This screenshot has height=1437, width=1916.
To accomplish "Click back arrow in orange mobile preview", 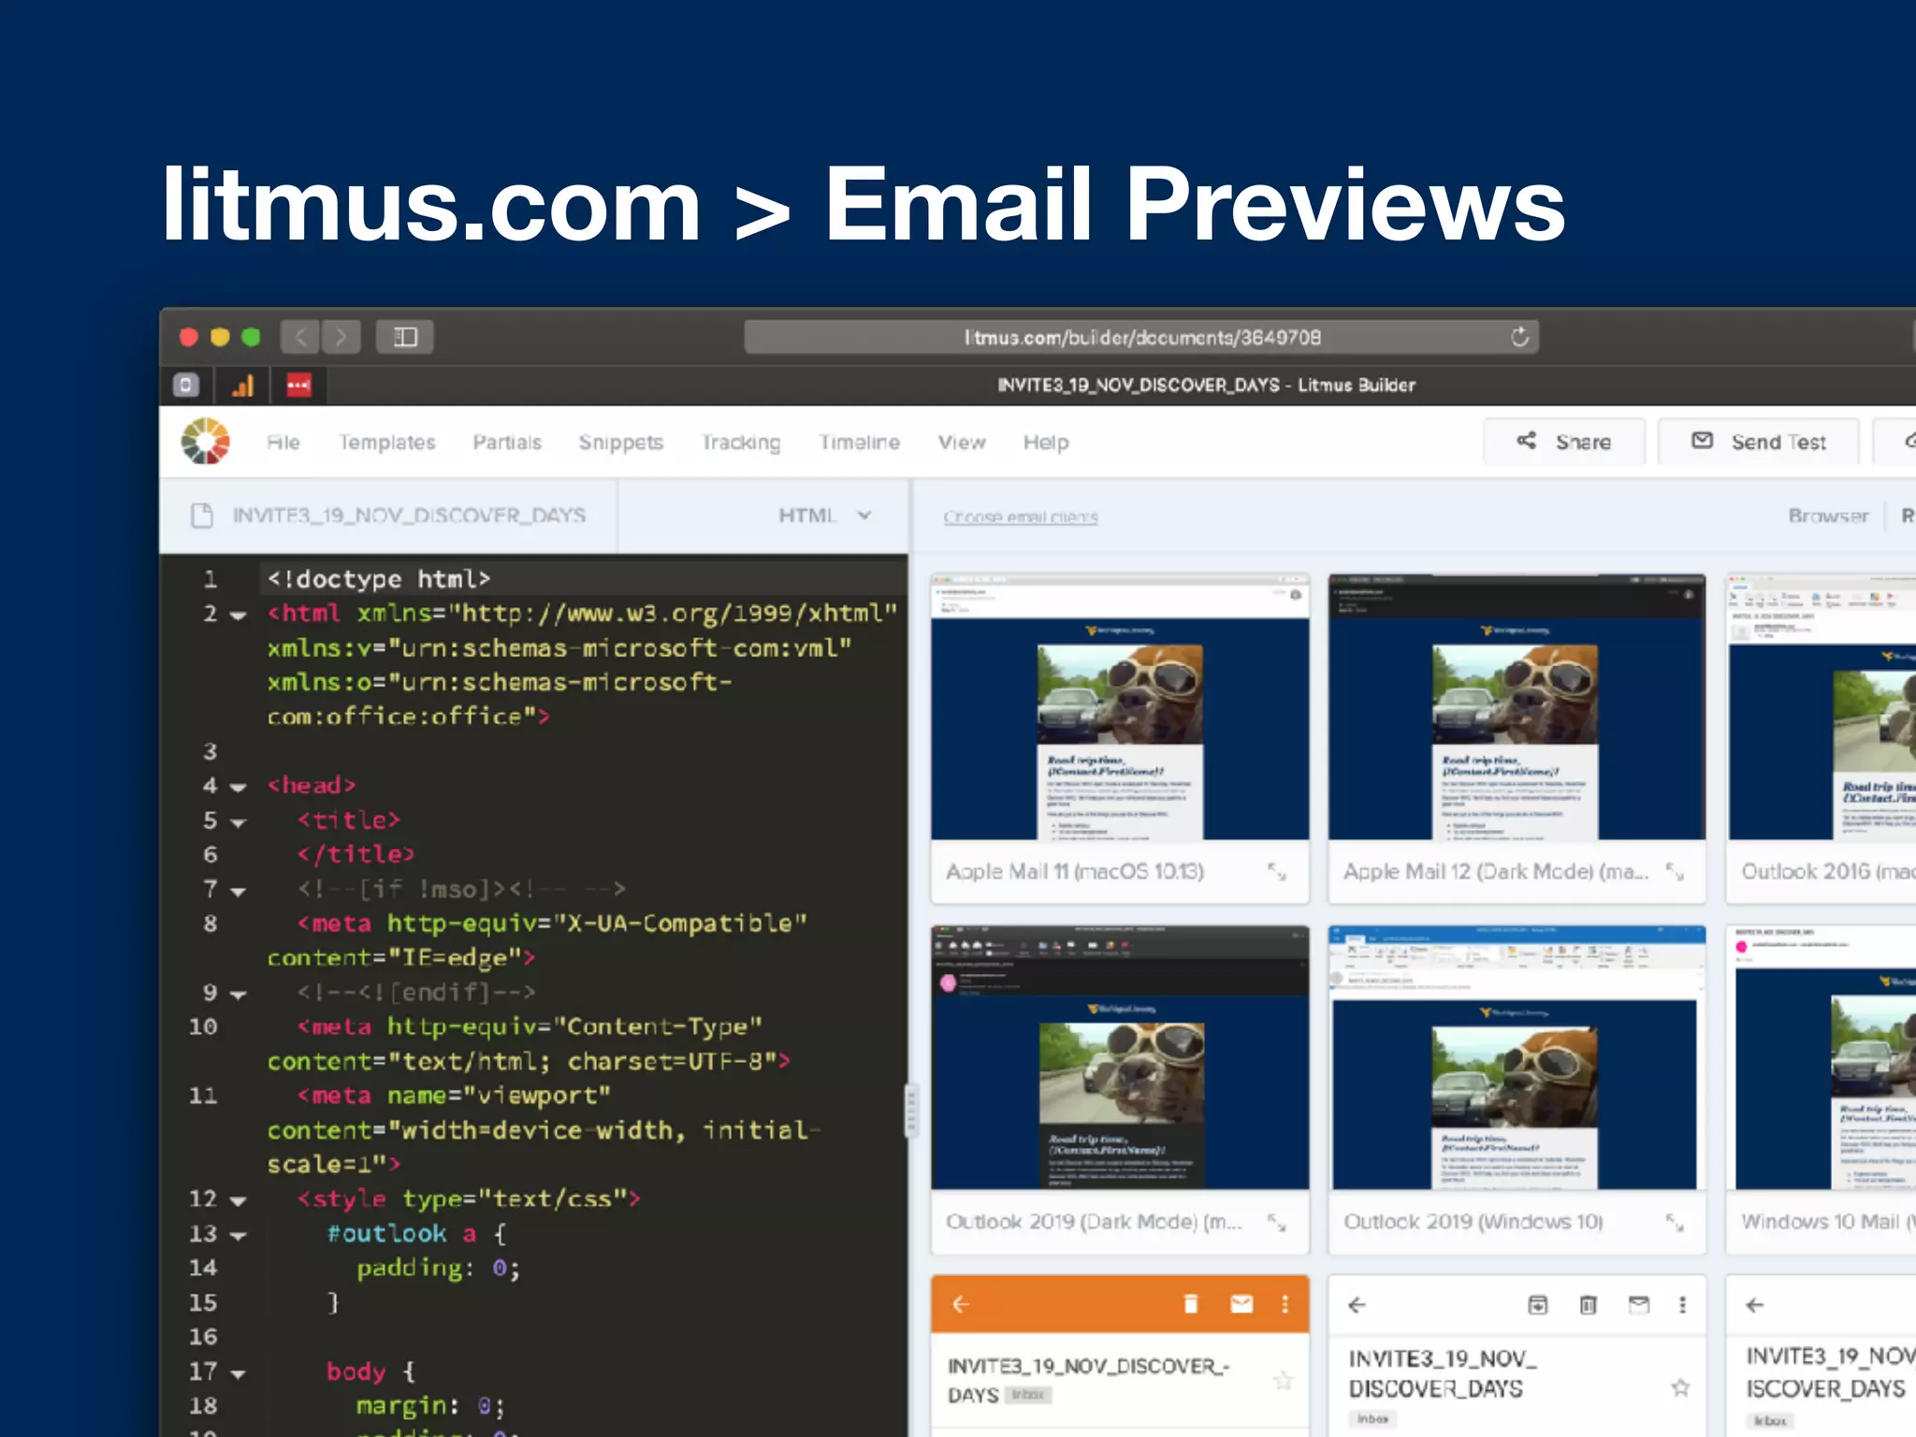I will pyautogui.click(x=961, y=1304).
